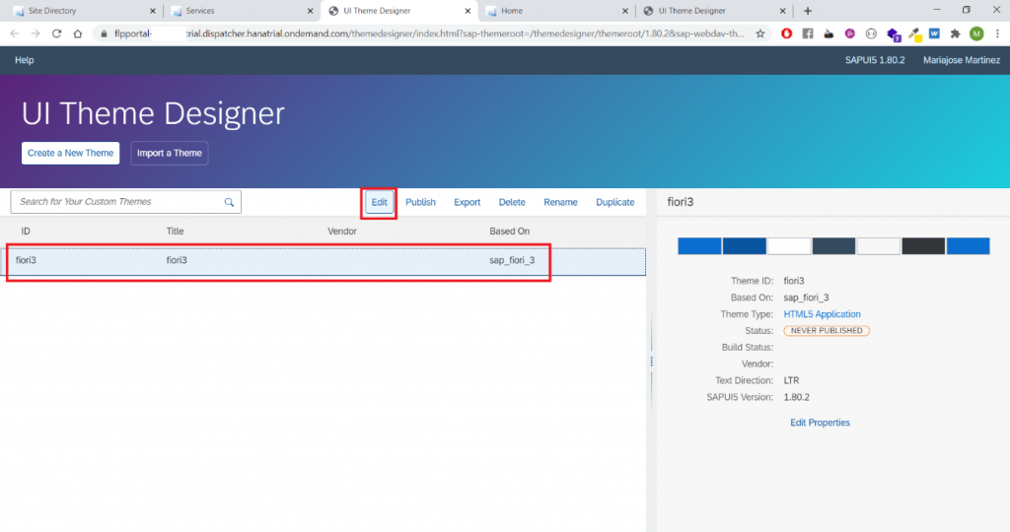Click the HTML5 Application link

pyautogui.click(x=822, y=314)
